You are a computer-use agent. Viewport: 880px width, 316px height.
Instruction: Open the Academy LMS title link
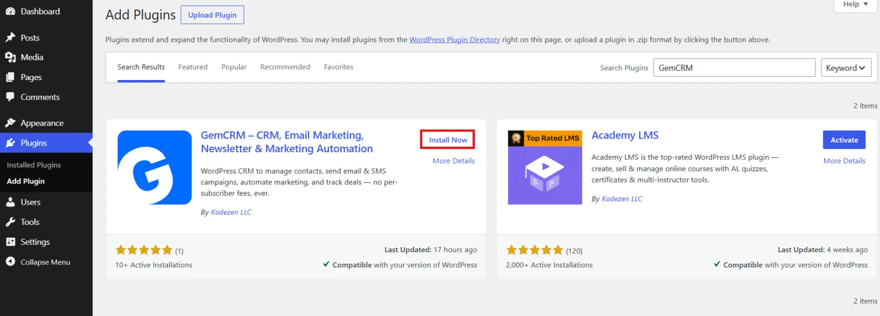coord(625,135)
